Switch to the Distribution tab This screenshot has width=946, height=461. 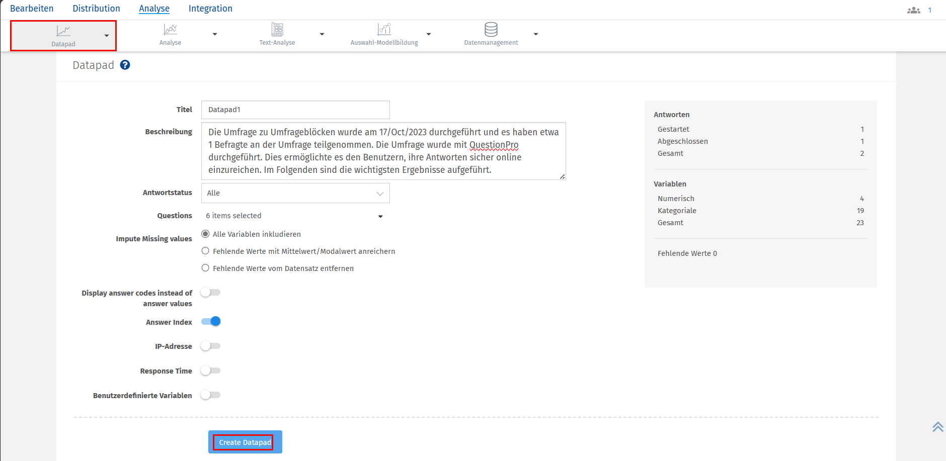[x=97, y=8]
